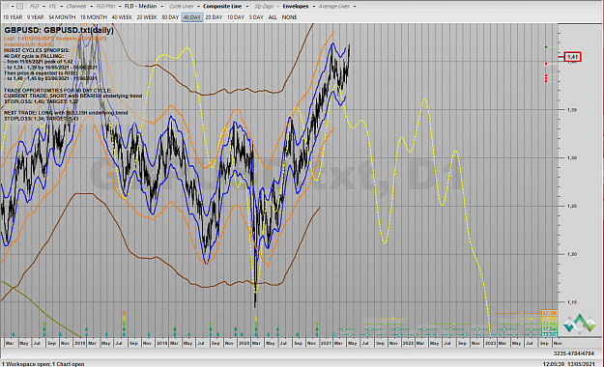Click the 2023 label on time axis
The height and width of the screenshot is (367, 604).
(490, 343)
